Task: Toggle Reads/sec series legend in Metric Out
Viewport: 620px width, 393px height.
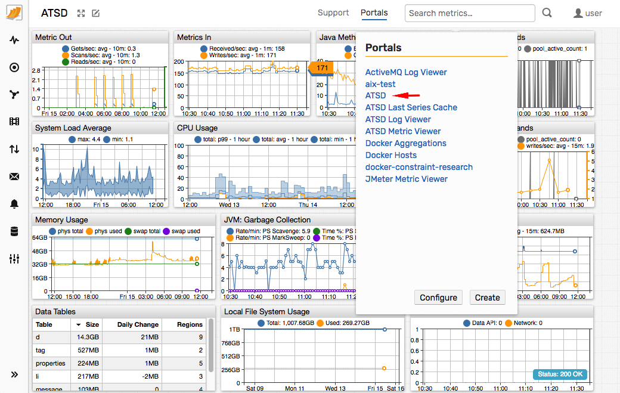Action: click(x=99, y=61)
